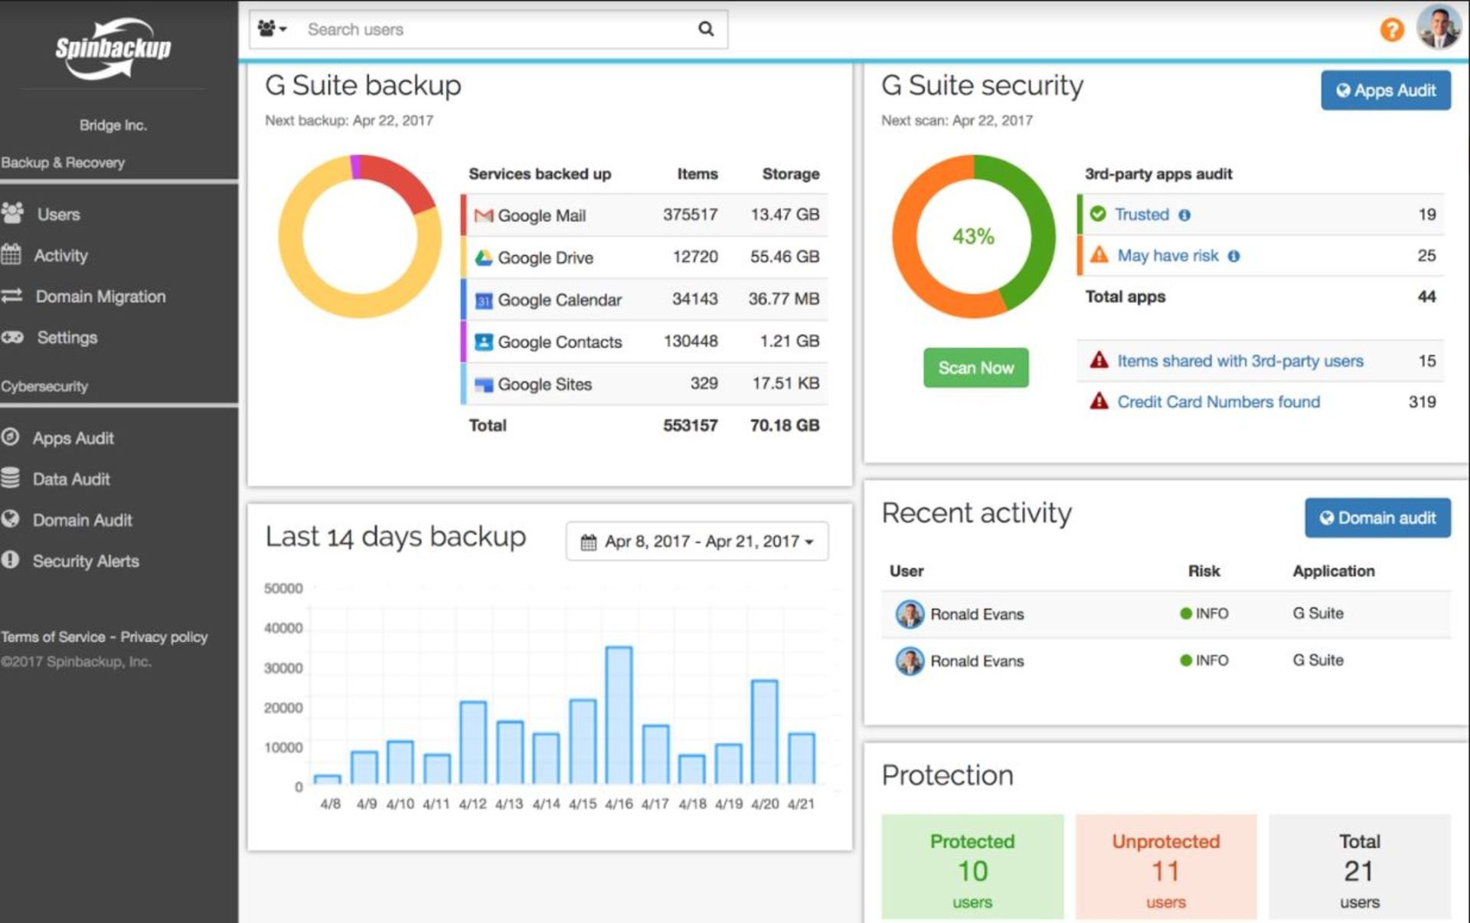Click the search magnifier icon
Image resolution: width=1470 pixels, height=923 pixels.
(x=706, y=29)
